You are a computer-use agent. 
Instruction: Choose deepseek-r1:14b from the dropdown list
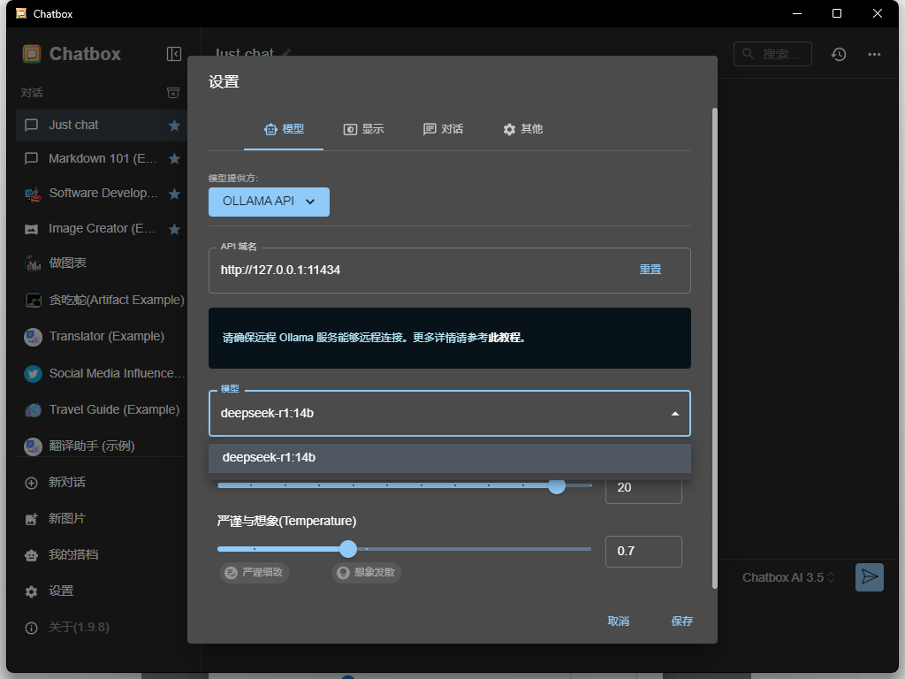(x=450, y=458)
